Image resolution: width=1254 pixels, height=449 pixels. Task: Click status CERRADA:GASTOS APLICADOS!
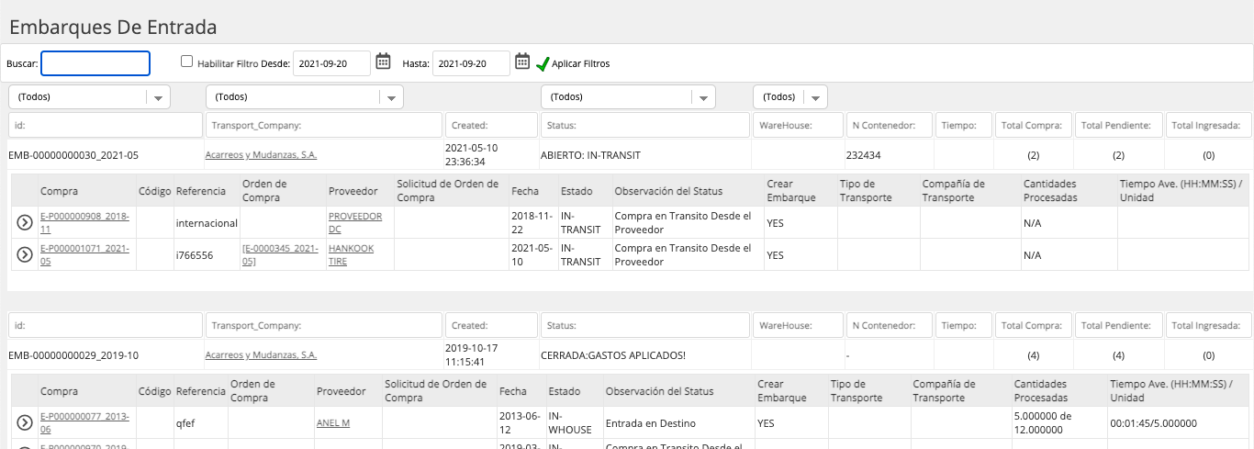coord(613,354)
